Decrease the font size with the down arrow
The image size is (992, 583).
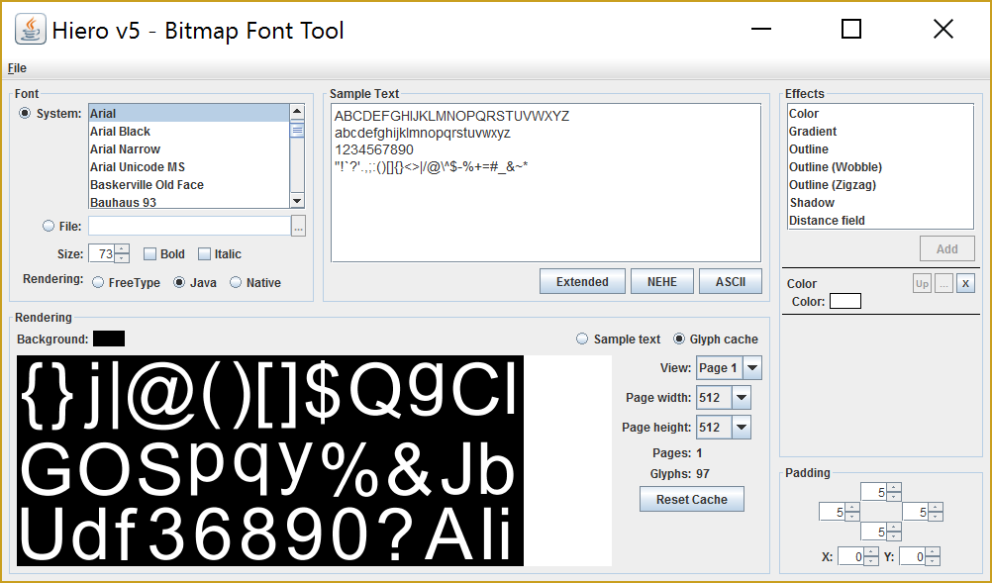[122, 258]
